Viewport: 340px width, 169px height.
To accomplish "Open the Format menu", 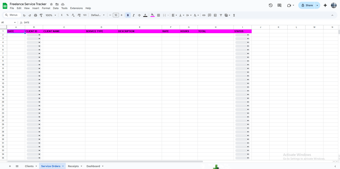I will pyautogui.click(x=46, y=8).
